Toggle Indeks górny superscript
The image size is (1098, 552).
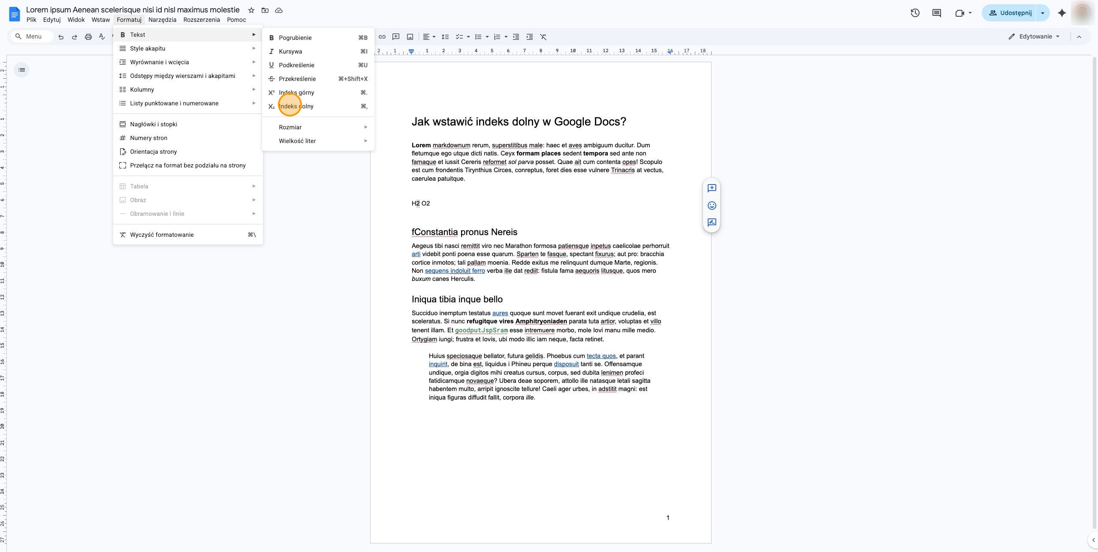(318, 92)
